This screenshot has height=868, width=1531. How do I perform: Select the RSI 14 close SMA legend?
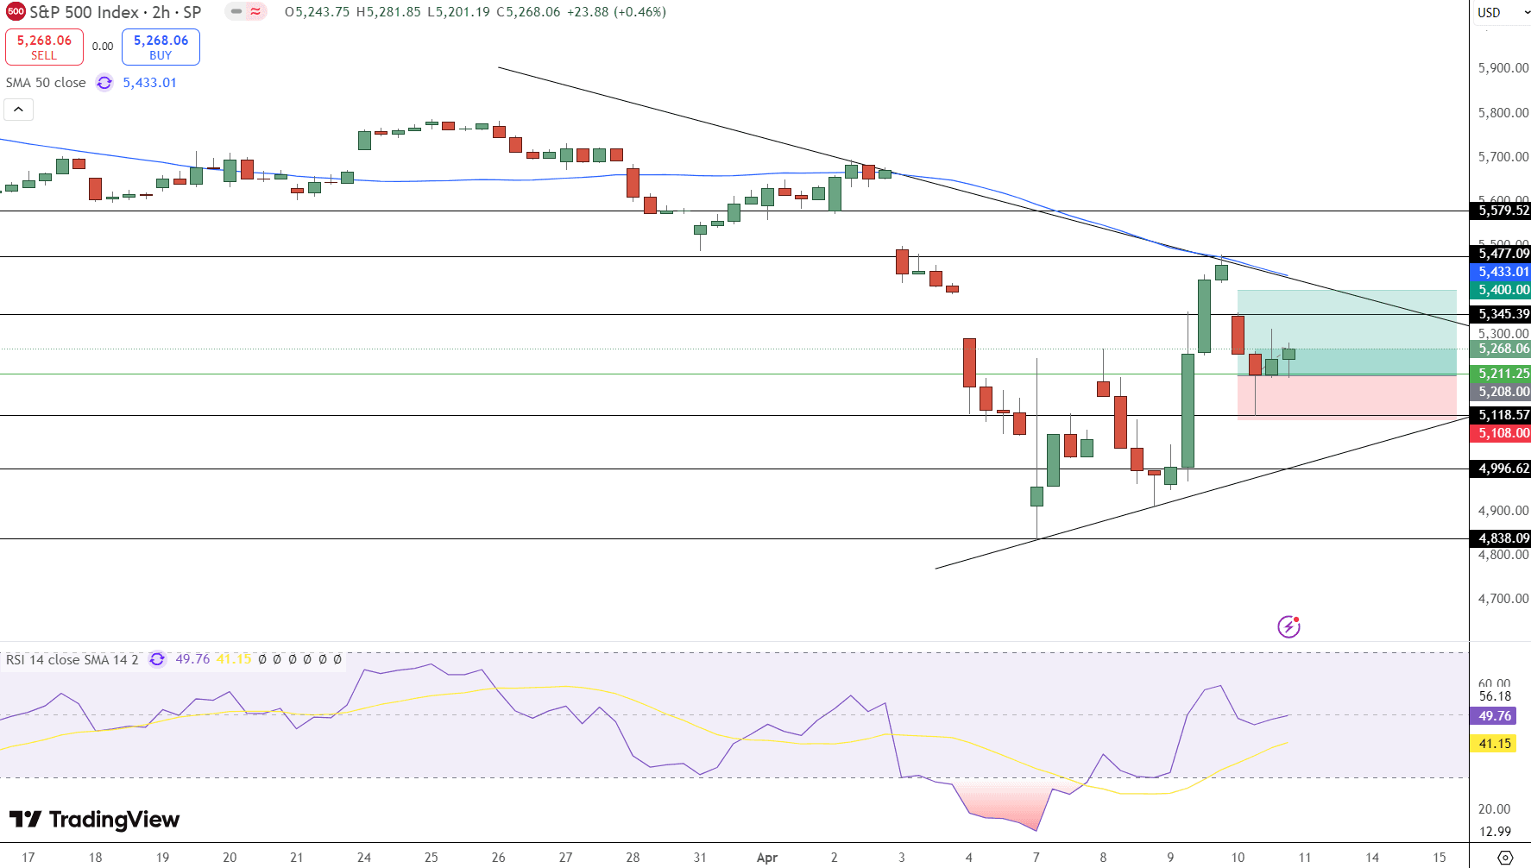point(72,659)
